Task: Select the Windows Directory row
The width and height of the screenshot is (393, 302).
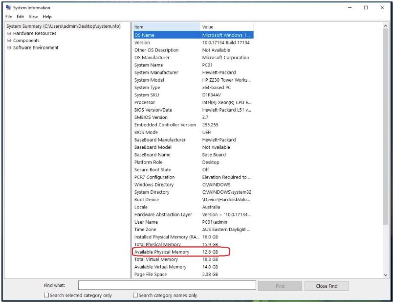Action: 194,185
